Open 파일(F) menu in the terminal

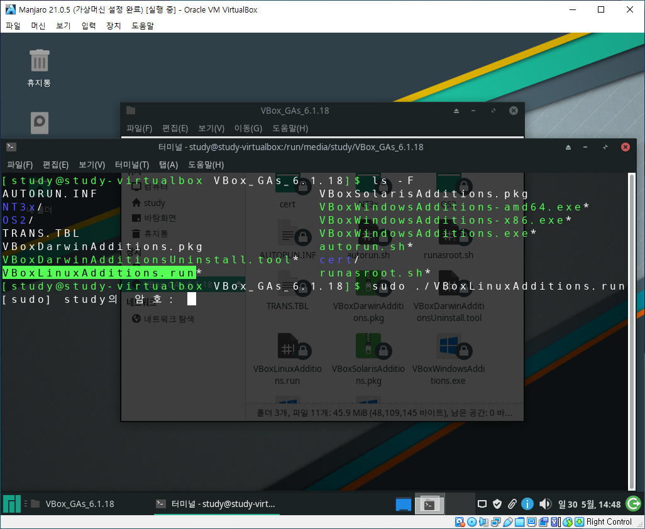tap(19, 165)
